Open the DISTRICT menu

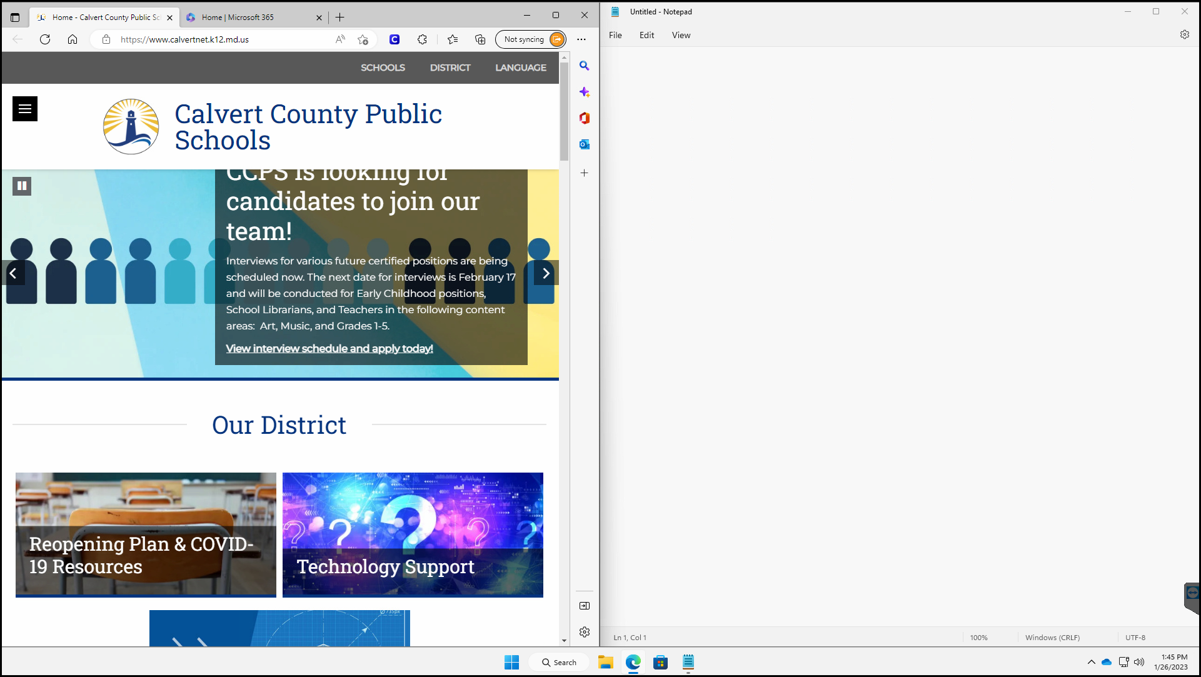[450, 68]
